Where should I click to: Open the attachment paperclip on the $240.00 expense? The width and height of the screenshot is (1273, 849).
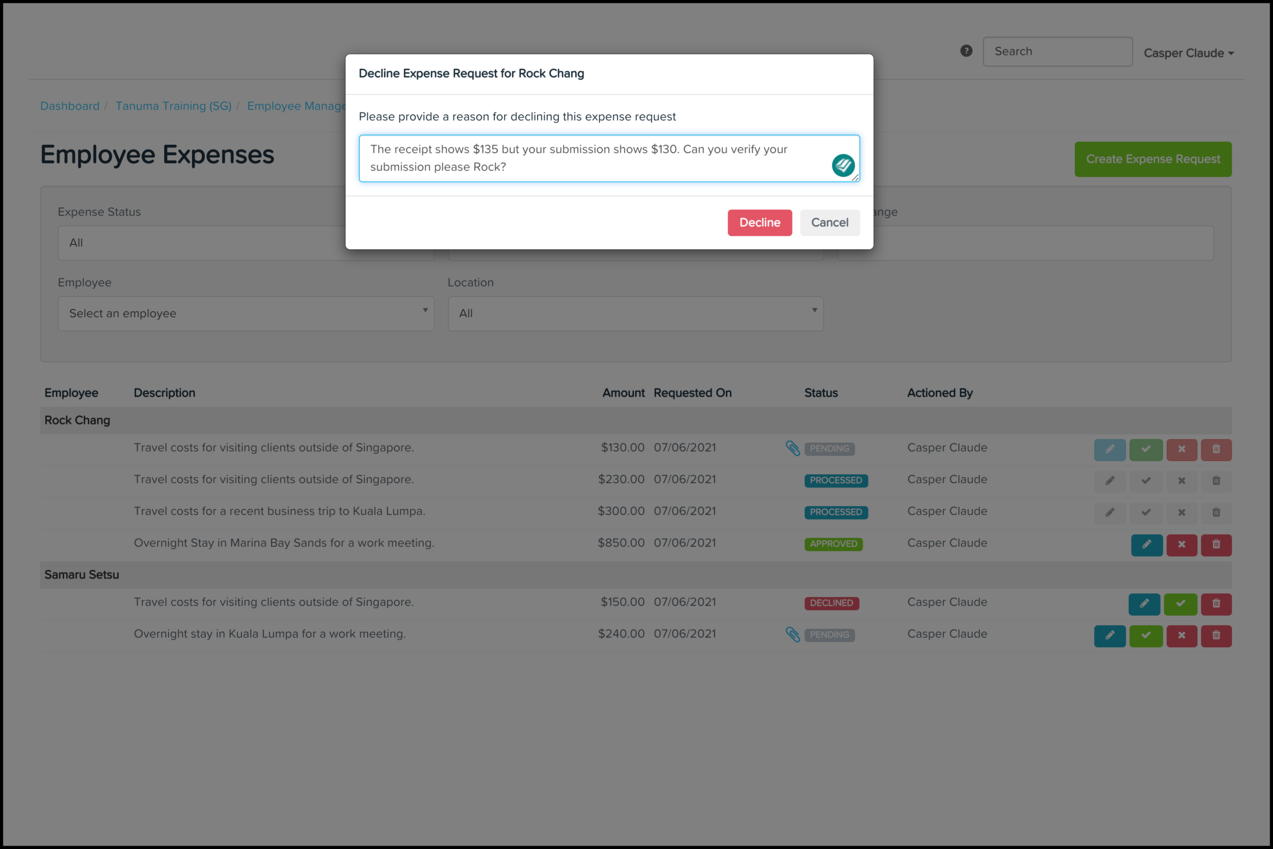[792, 634]
